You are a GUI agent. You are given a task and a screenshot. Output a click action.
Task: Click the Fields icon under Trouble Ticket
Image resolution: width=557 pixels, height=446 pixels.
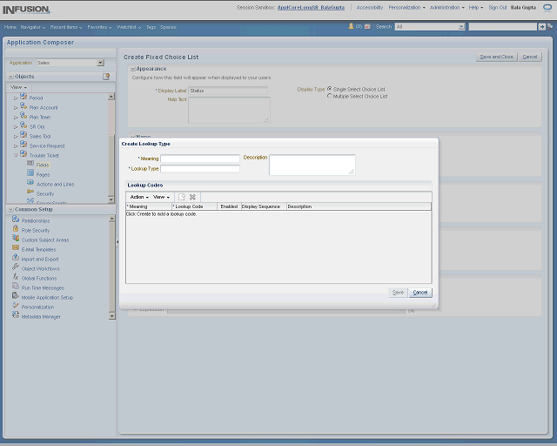(30, 164)
